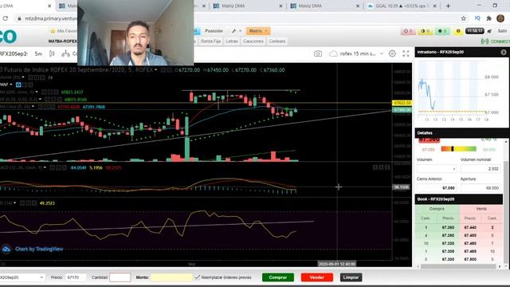Select ask price 67.500 in book

tap(470, 259)
